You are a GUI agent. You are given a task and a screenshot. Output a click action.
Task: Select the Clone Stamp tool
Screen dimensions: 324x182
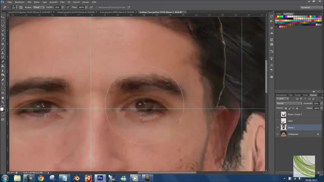(3, 53)
